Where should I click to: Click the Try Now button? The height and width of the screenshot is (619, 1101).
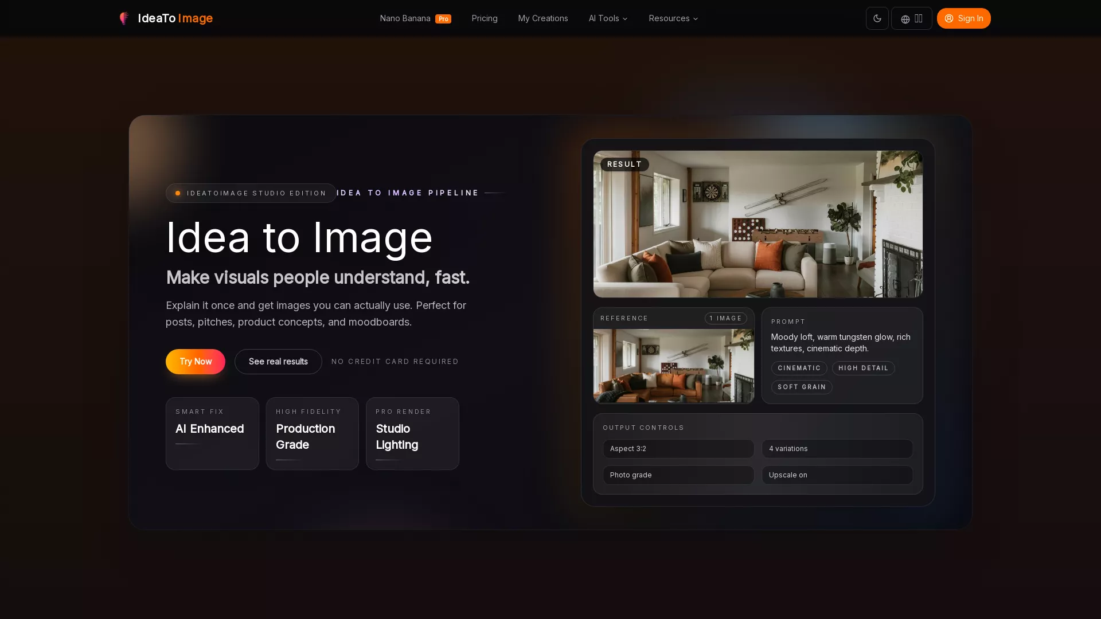(x=195, y=361)
